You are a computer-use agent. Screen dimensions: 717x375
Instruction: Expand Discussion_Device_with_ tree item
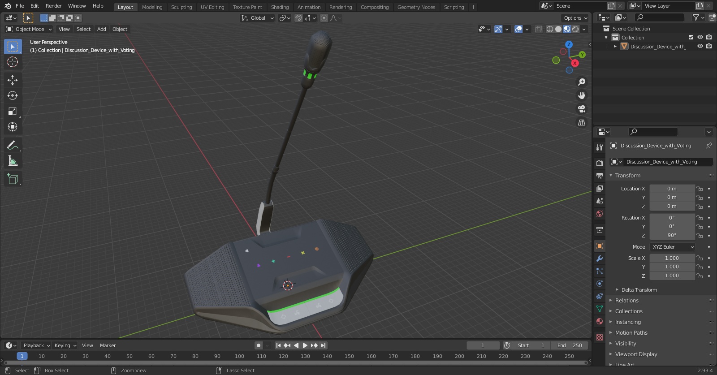click(615, 46)
